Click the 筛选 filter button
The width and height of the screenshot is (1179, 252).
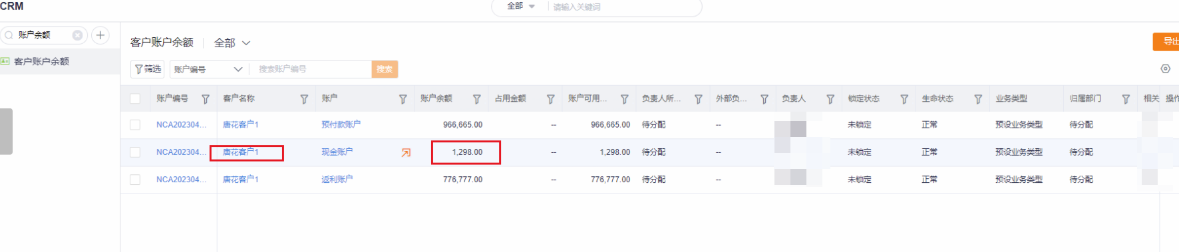[x=148, y=69]
